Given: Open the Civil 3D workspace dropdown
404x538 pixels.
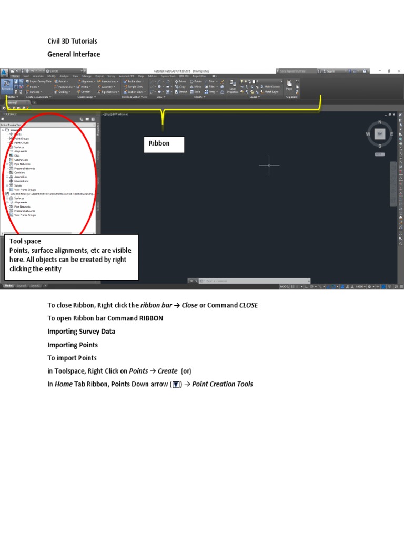Looking at the screenshot, I should [64, 71].
